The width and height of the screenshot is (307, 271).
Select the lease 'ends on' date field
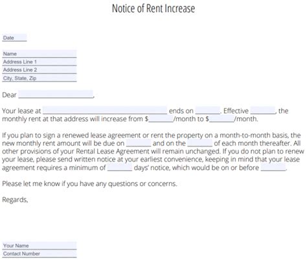click(207, 110)
